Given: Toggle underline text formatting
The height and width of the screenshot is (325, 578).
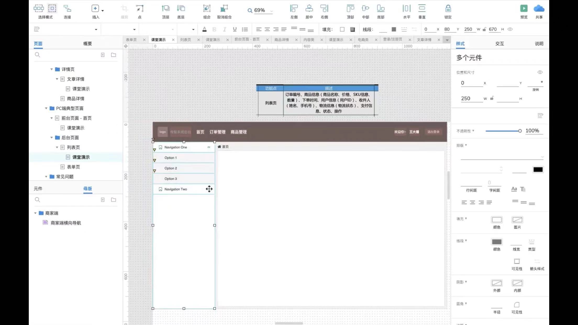Looking at the screenshot, I should [235, 29].
